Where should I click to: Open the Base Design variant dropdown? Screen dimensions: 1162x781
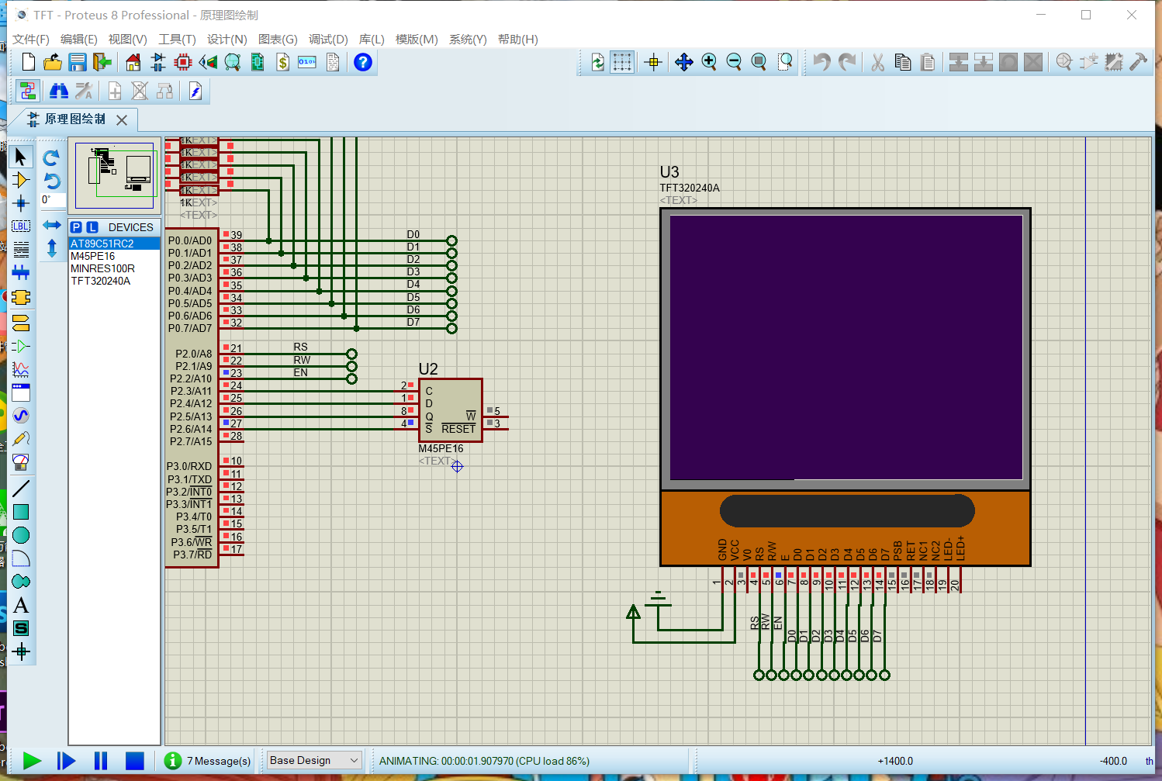click(314, 760)
